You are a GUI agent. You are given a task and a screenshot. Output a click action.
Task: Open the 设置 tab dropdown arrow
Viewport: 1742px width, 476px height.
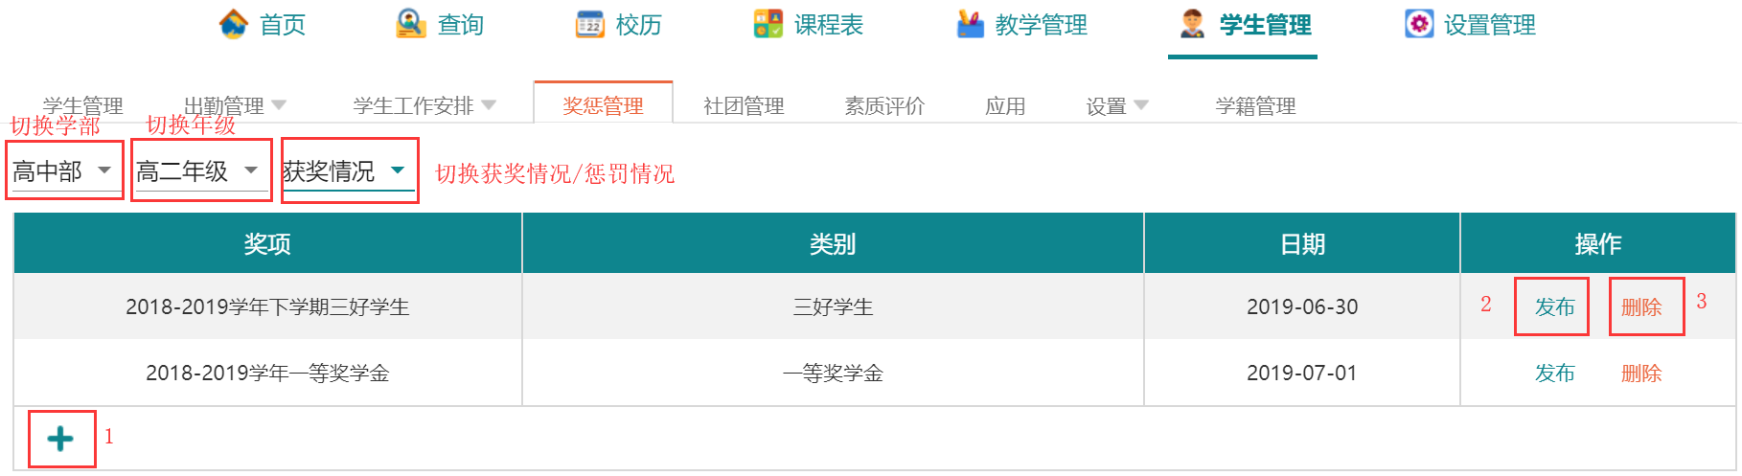[x=1141, y=104]
